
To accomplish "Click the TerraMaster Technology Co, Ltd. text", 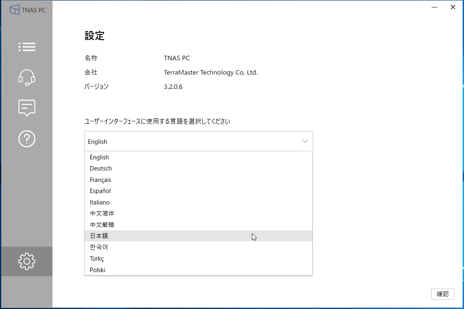I will pyautogui.click(x=211, y=73).
